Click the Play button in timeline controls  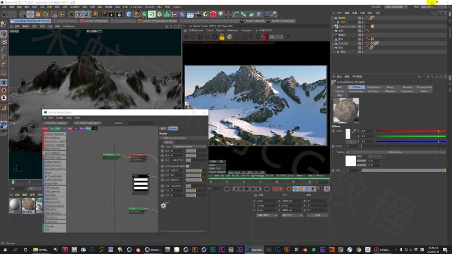coord(247,189)
